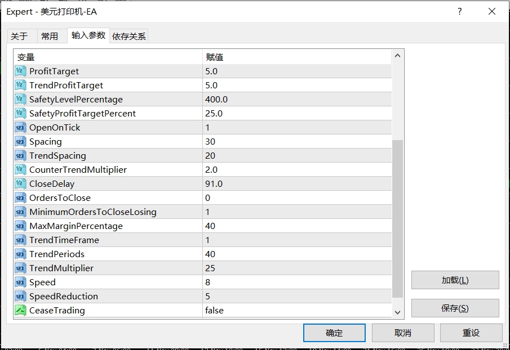The image size is (510, 350).
Task: Click the icon next to SafetyLevelPercentage
Action: pyautogui.click(x=20, y=99)
